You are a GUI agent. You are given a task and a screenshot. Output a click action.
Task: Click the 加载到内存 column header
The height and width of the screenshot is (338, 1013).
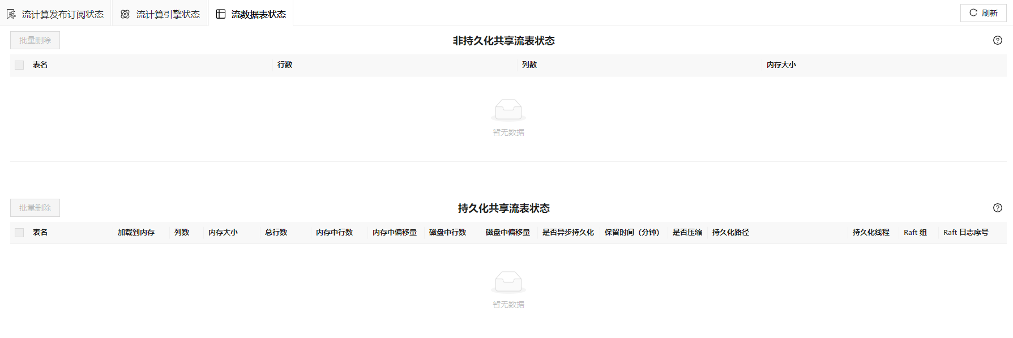pos(136,233)
